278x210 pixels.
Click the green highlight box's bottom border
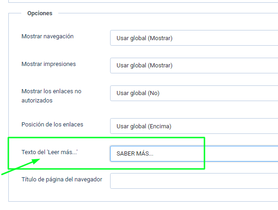(106, 169)
